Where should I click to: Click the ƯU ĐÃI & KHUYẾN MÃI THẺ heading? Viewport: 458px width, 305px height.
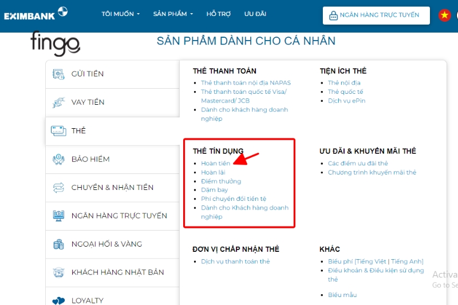tap(368, 151)
